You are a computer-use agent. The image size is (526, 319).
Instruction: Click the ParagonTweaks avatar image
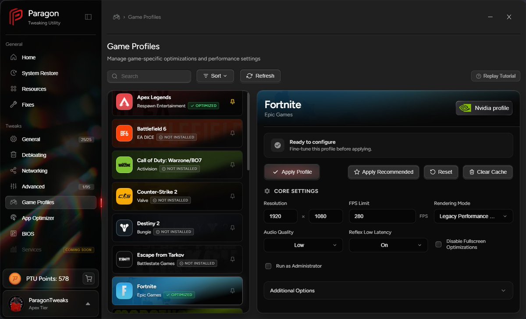(16, 304)
